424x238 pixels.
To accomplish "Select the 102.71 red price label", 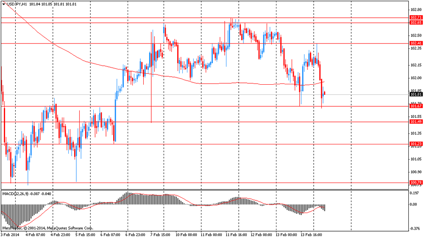I will (x=416, y=17).
